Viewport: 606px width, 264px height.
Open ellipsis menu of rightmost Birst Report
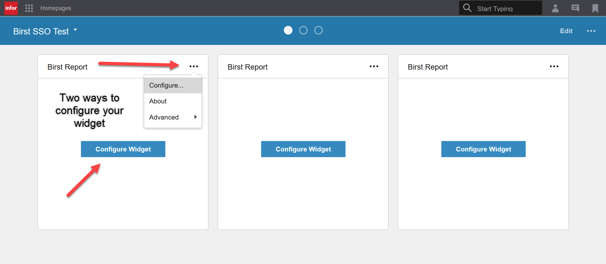(554, 66)
